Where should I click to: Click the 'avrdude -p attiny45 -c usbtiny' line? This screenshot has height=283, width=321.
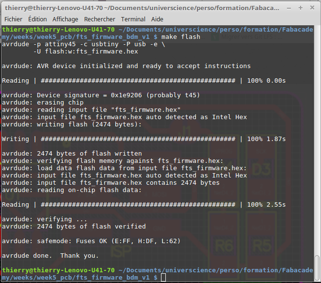pos(84,44)
